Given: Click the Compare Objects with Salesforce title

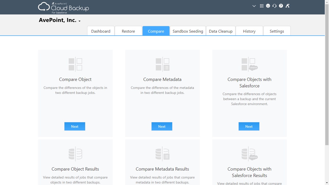Looking at the screenshot, I should click(250, 82).
